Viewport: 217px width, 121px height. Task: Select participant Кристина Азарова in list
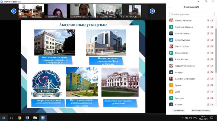(x=192, y=27)
